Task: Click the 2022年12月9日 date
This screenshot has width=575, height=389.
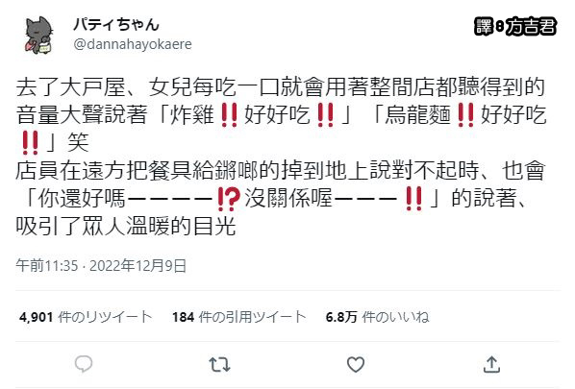Action: pyautogui.click(x=137, y=265)
